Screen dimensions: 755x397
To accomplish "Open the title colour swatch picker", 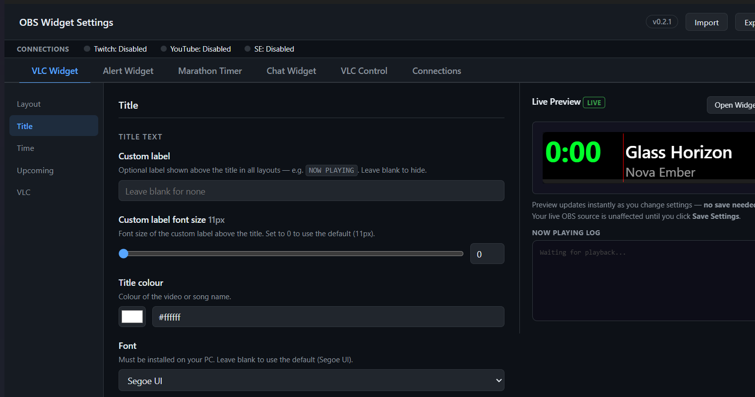I will 132,317.
